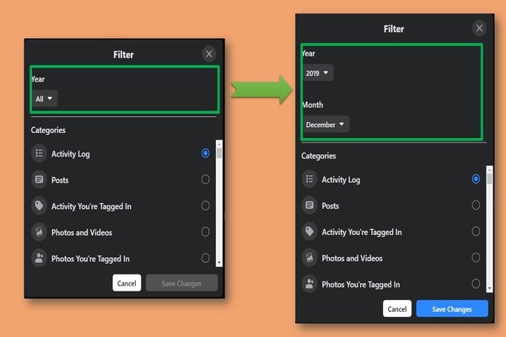Select Posts radio button in right dialog
This screenshot has height=337, width=506.
click(x=476, y=205)
